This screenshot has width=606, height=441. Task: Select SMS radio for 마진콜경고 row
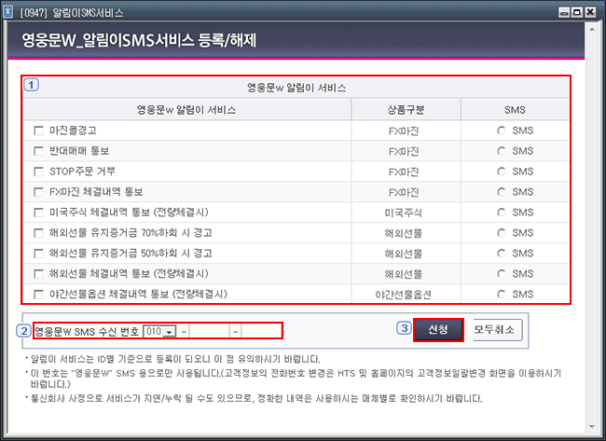(x=502, y=131)
